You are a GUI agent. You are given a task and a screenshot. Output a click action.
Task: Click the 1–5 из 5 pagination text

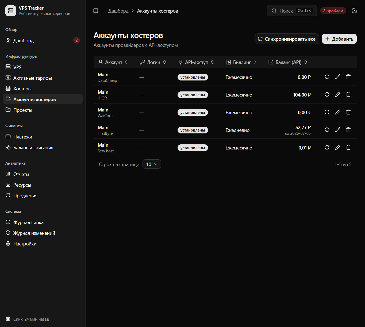click(x=343, y=164)
